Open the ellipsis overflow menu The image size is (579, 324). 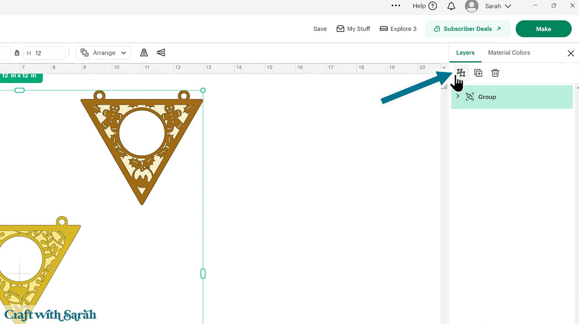click(x=396, y=5)
